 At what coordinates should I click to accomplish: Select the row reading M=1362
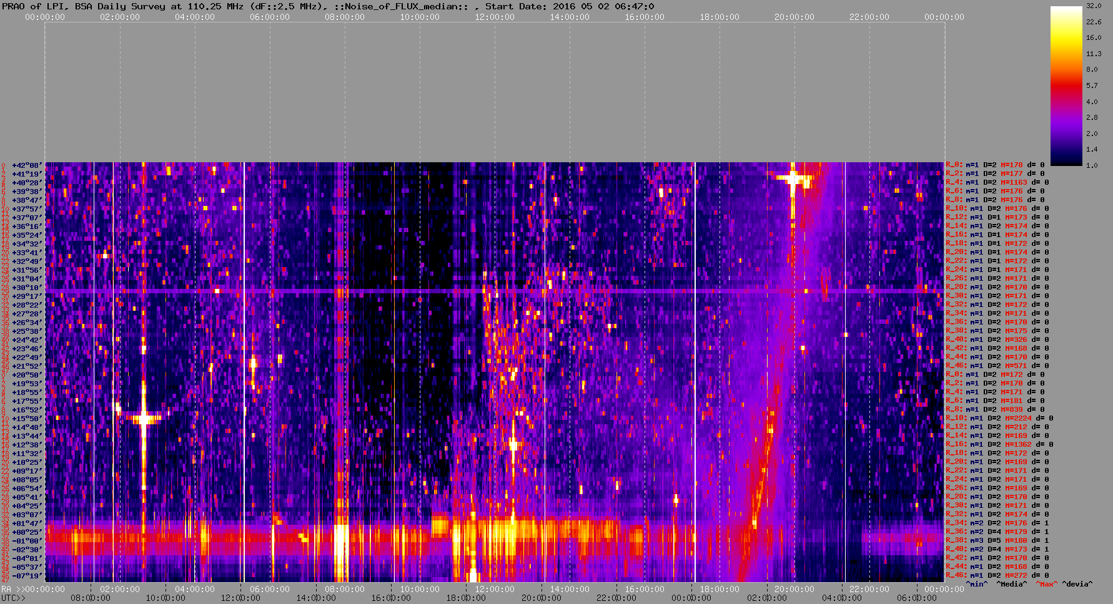click(999, 445)
